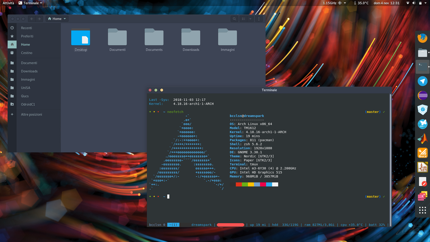Open Firefox from the dock

[x=422, y=38]
